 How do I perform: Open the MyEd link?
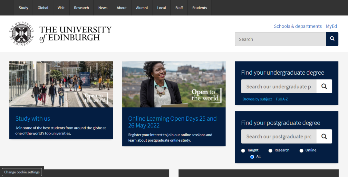tap(331, 26)
